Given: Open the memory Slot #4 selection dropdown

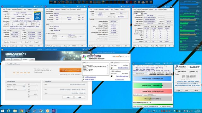Looking at the screenshot, I should pos(138,13).
